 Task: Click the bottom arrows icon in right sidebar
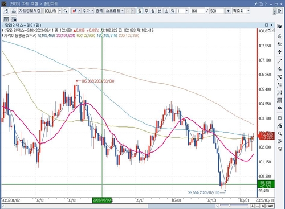coord(279,149)
